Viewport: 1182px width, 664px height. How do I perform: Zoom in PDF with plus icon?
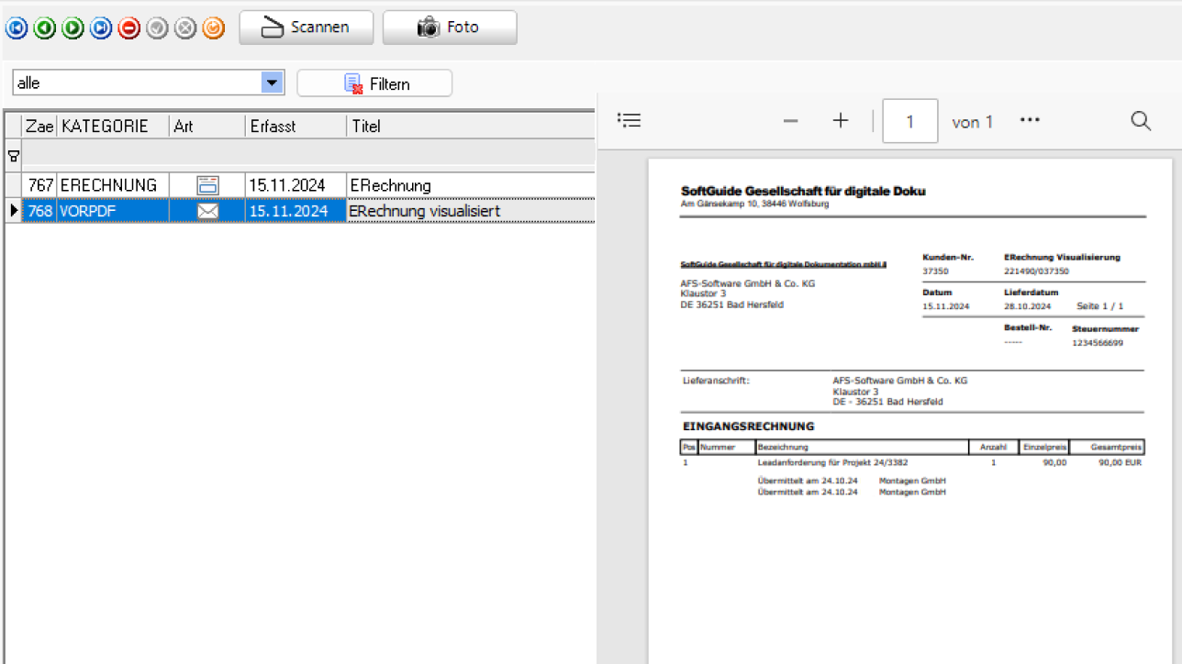click(x=841, y=121)
